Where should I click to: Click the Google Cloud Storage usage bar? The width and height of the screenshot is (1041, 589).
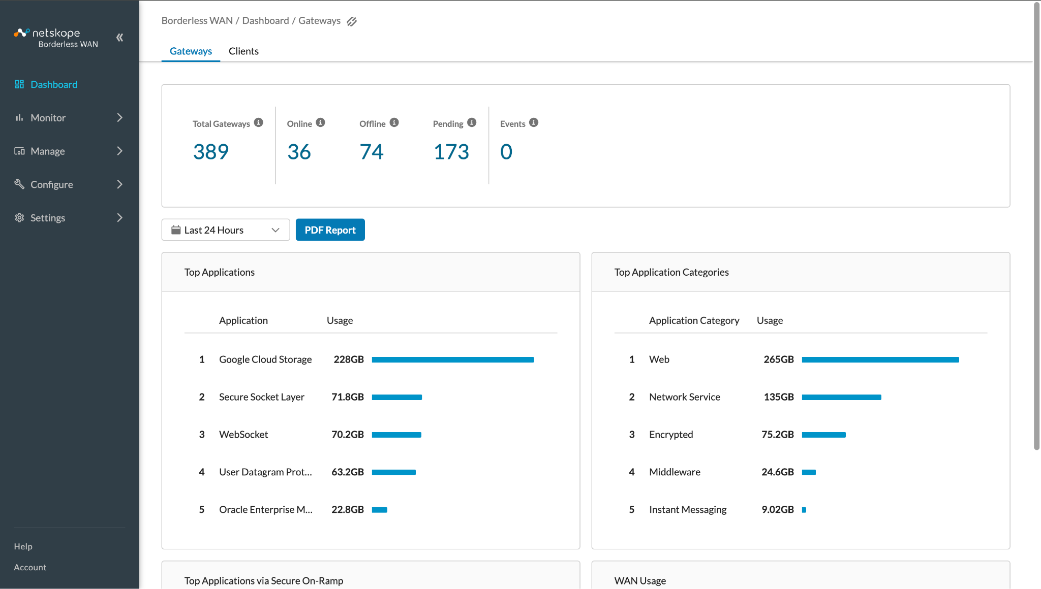coord(453,359)
